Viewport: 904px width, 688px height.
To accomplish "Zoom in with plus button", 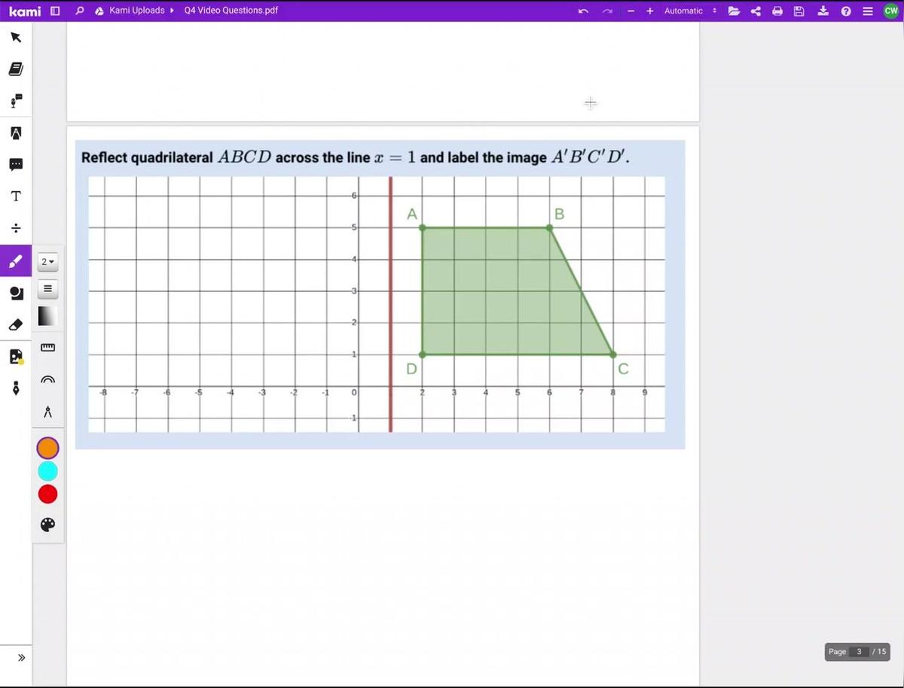I will click(649, 11).
